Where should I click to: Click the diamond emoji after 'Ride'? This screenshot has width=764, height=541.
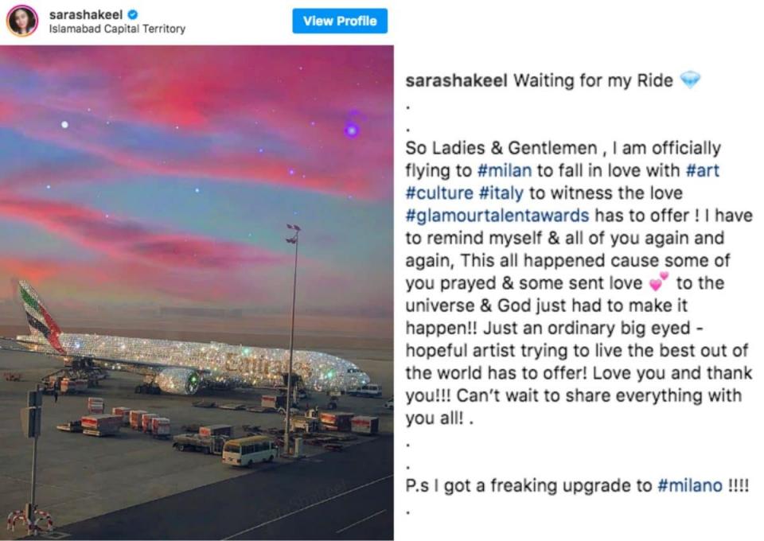click(689, 80)
